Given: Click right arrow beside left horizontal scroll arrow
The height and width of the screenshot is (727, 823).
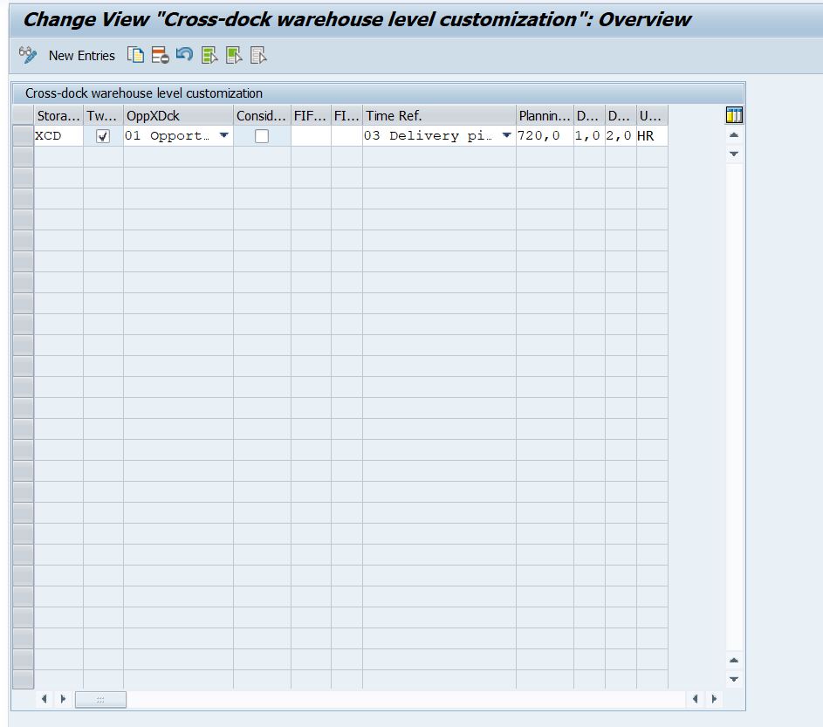Looking at the screenshot, I should (x=63, y=699).
